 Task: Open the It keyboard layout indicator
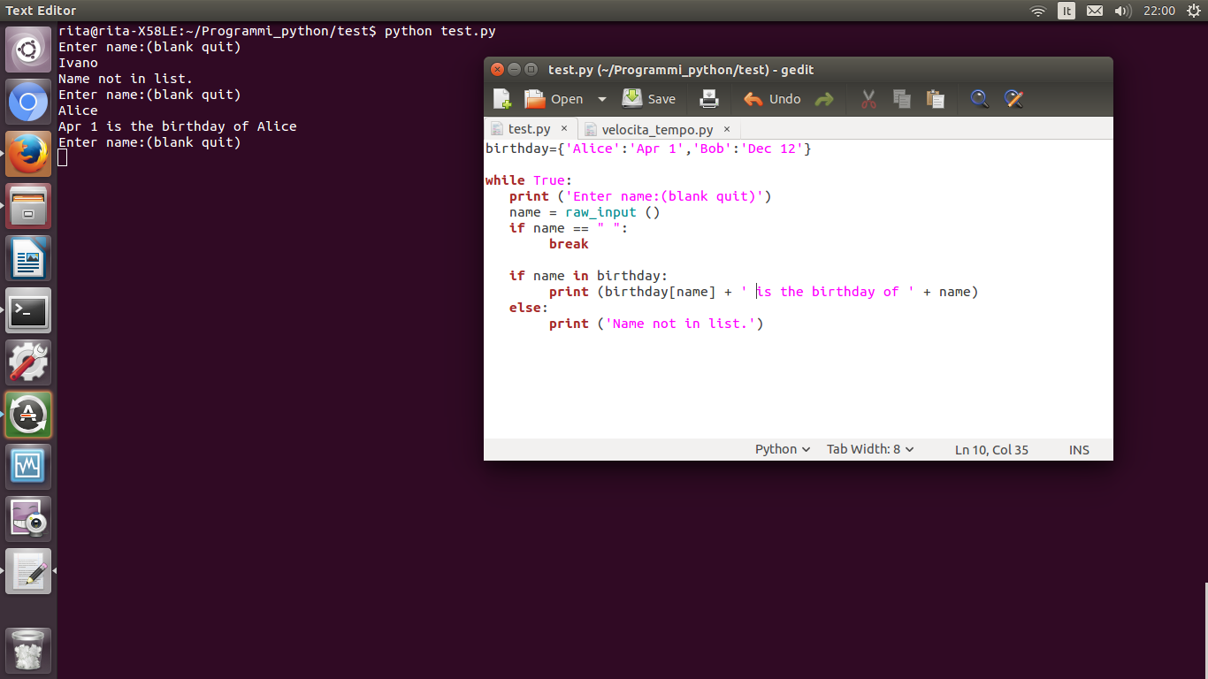click(x=1067, y=11)
